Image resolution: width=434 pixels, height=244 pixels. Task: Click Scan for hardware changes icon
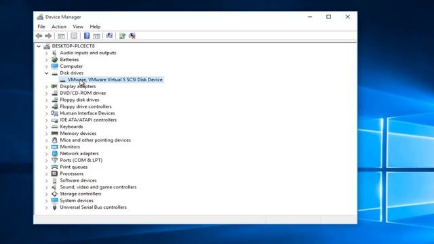(109, 36)
